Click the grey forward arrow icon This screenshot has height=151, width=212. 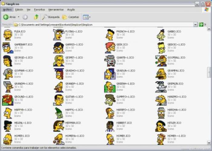(x=25, y=17)
